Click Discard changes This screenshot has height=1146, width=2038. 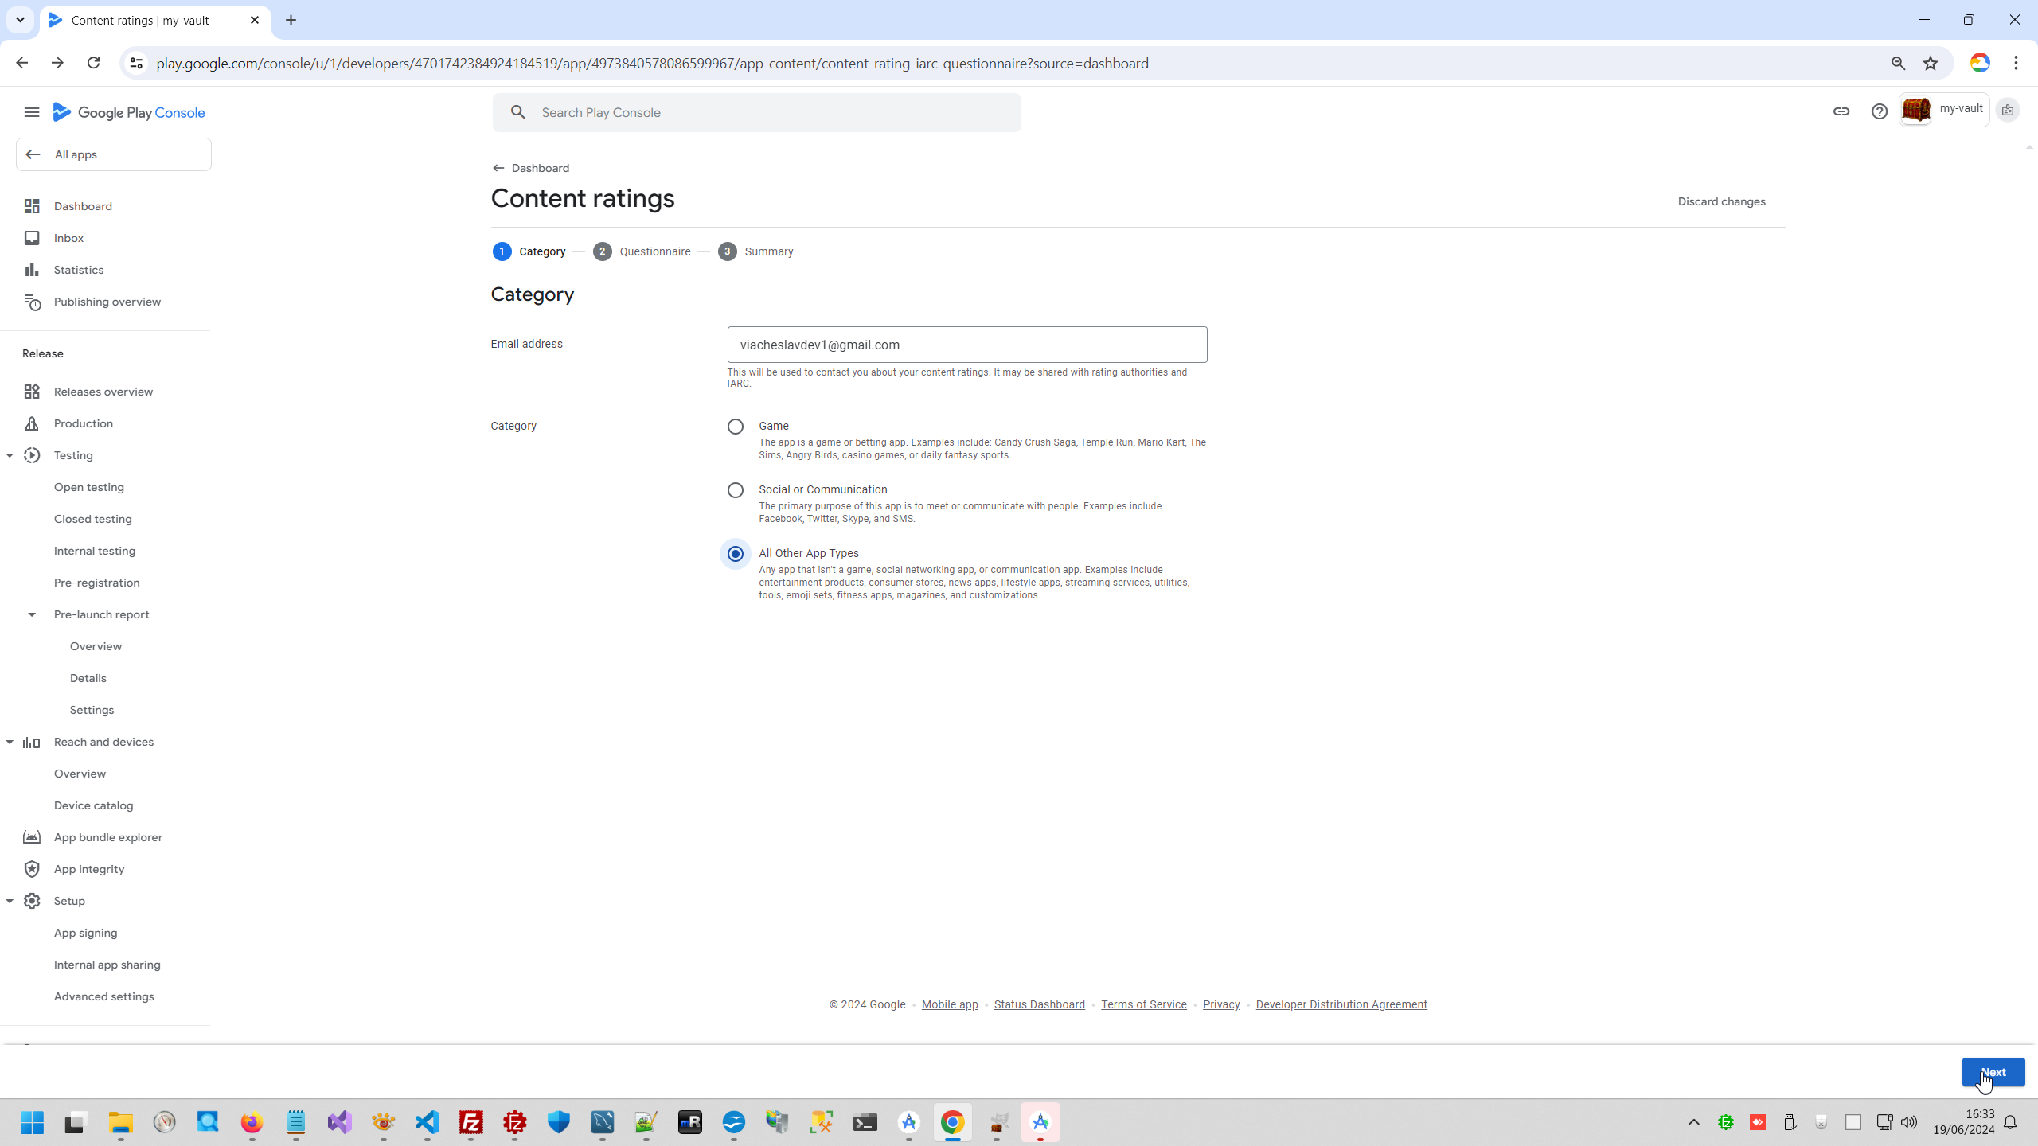click(1721, 201)
